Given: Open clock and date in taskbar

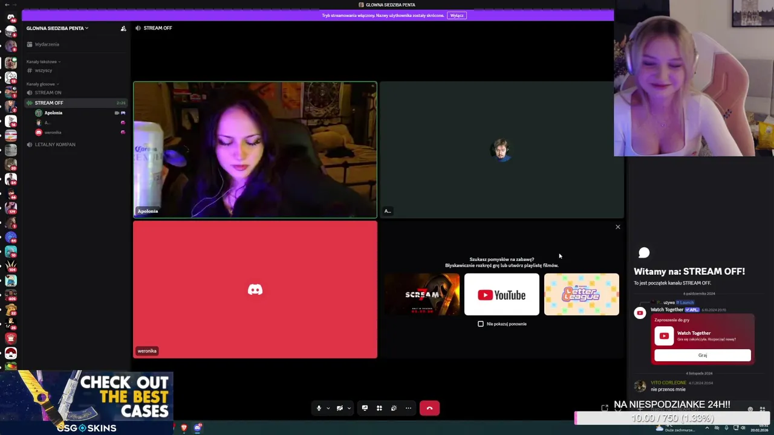Looking at the screenshot, I should click(759, 428).
